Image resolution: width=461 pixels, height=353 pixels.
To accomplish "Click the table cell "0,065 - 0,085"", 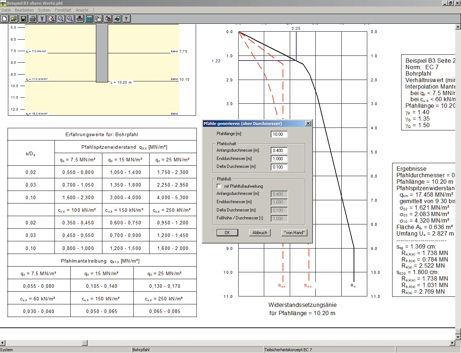I will click(165, 311).
